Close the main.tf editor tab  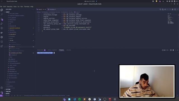click(45, 9)
